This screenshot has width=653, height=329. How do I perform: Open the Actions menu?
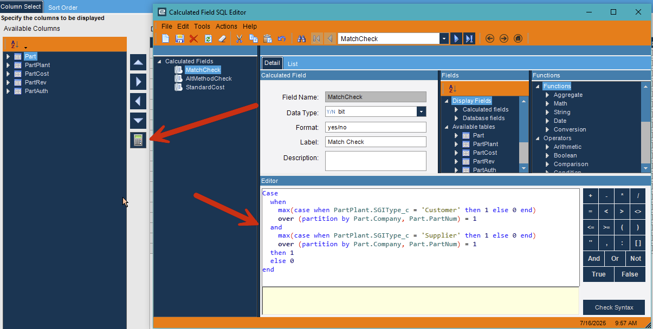pos(226,26)
